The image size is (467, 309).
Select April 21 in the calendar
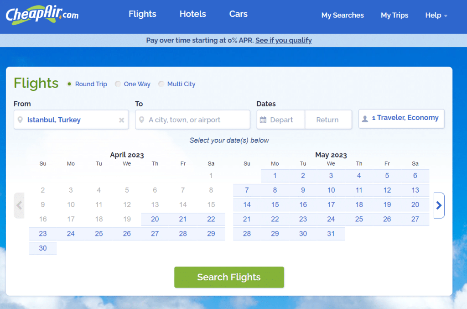pos(183,219)
